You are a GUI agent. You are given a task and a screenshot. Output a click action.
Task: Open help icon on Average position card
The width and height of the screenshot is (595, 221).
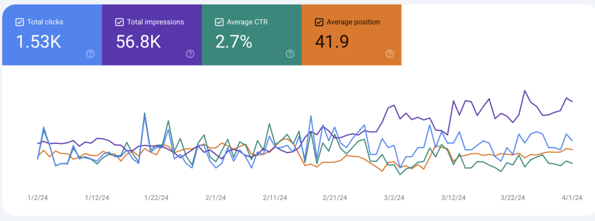[x=390, y=54]
